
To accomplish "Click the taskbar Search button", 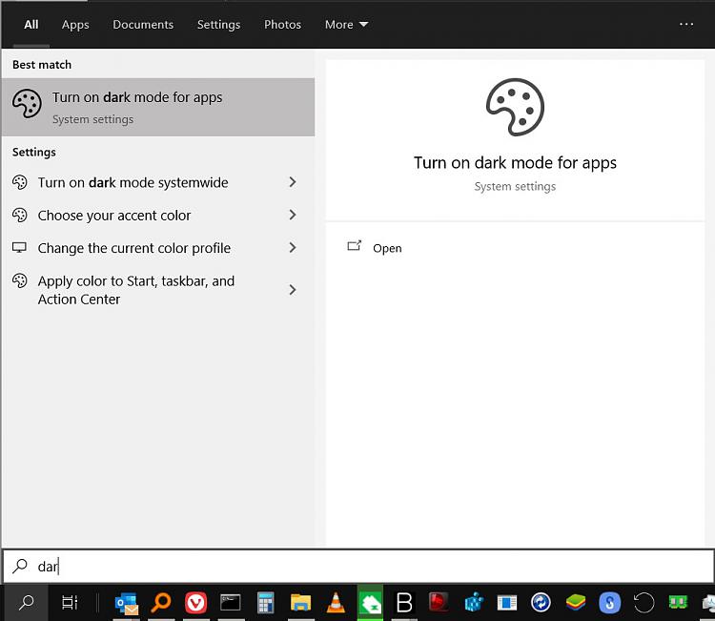I will [x=27, y=603].
